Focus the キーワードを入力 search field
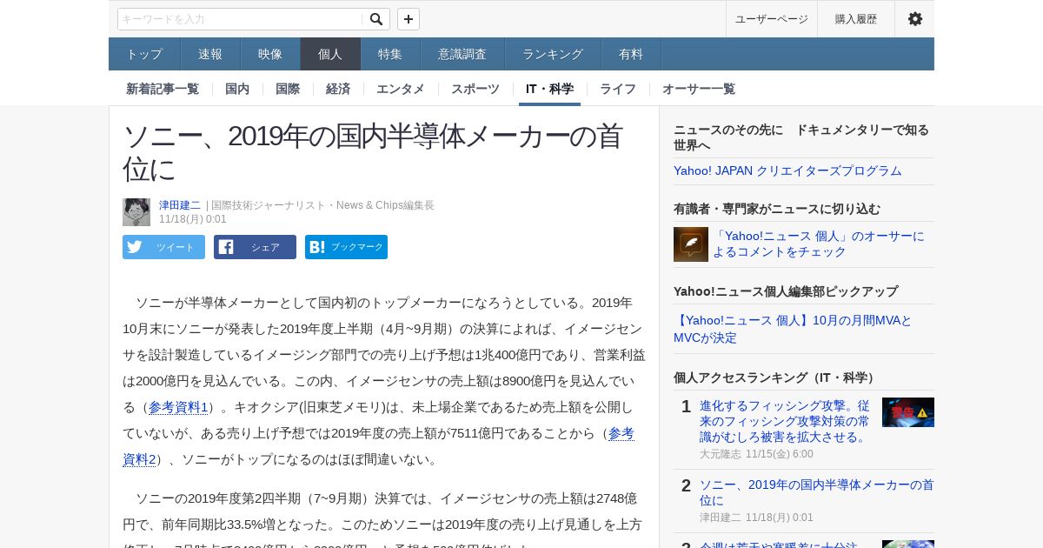Viewport: 1043px width, 548px height. [x=241, y=19]
